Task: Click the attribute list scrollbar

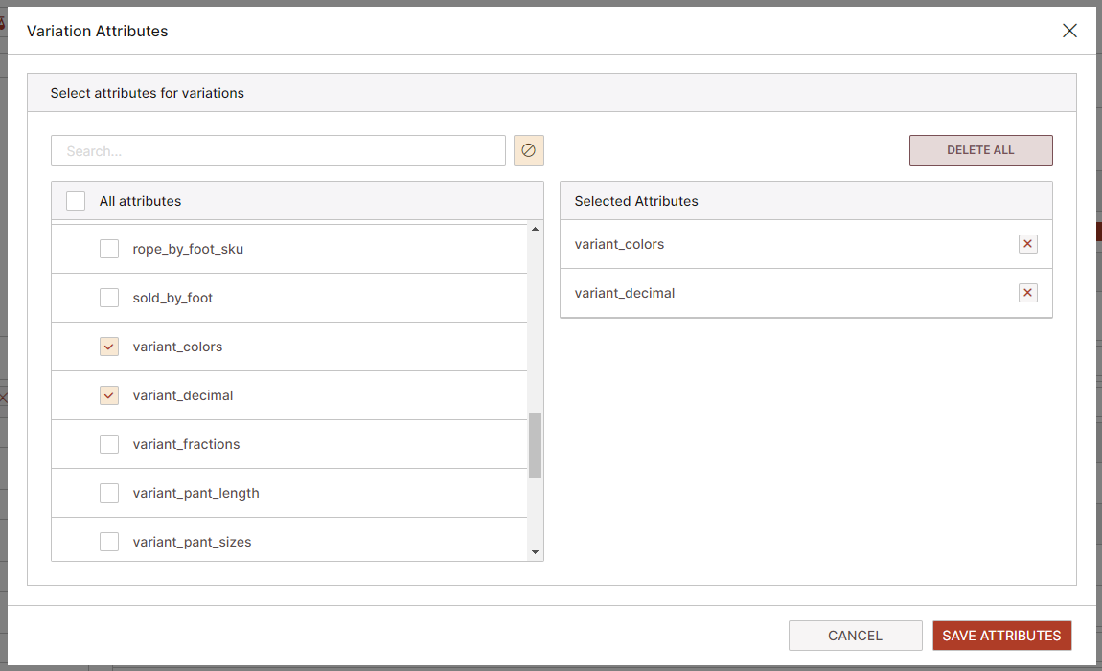Action: (537, 445)
